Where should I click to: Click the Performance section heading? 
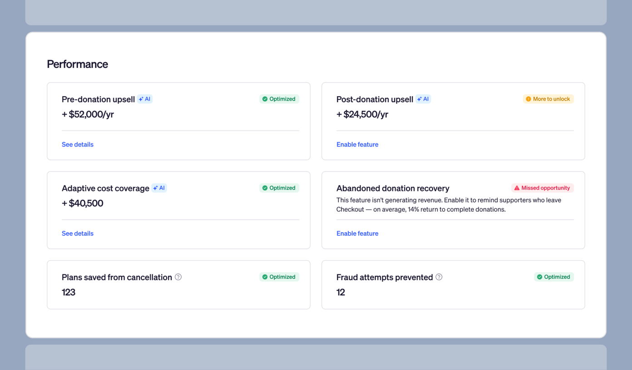pos(77,64)
